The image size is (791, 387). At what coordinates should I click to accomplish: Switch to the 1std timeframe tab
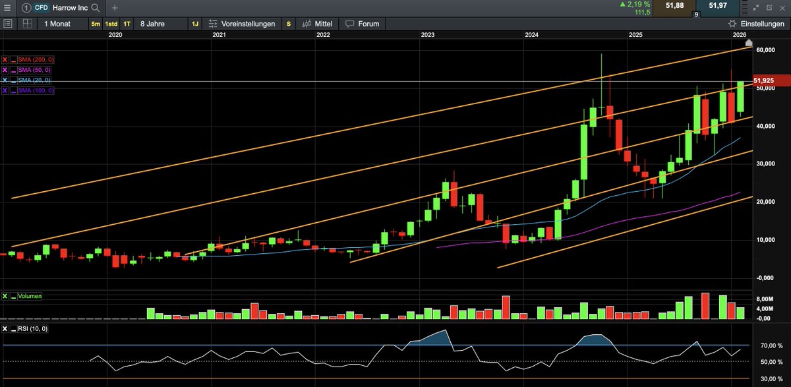coord(111,23)
